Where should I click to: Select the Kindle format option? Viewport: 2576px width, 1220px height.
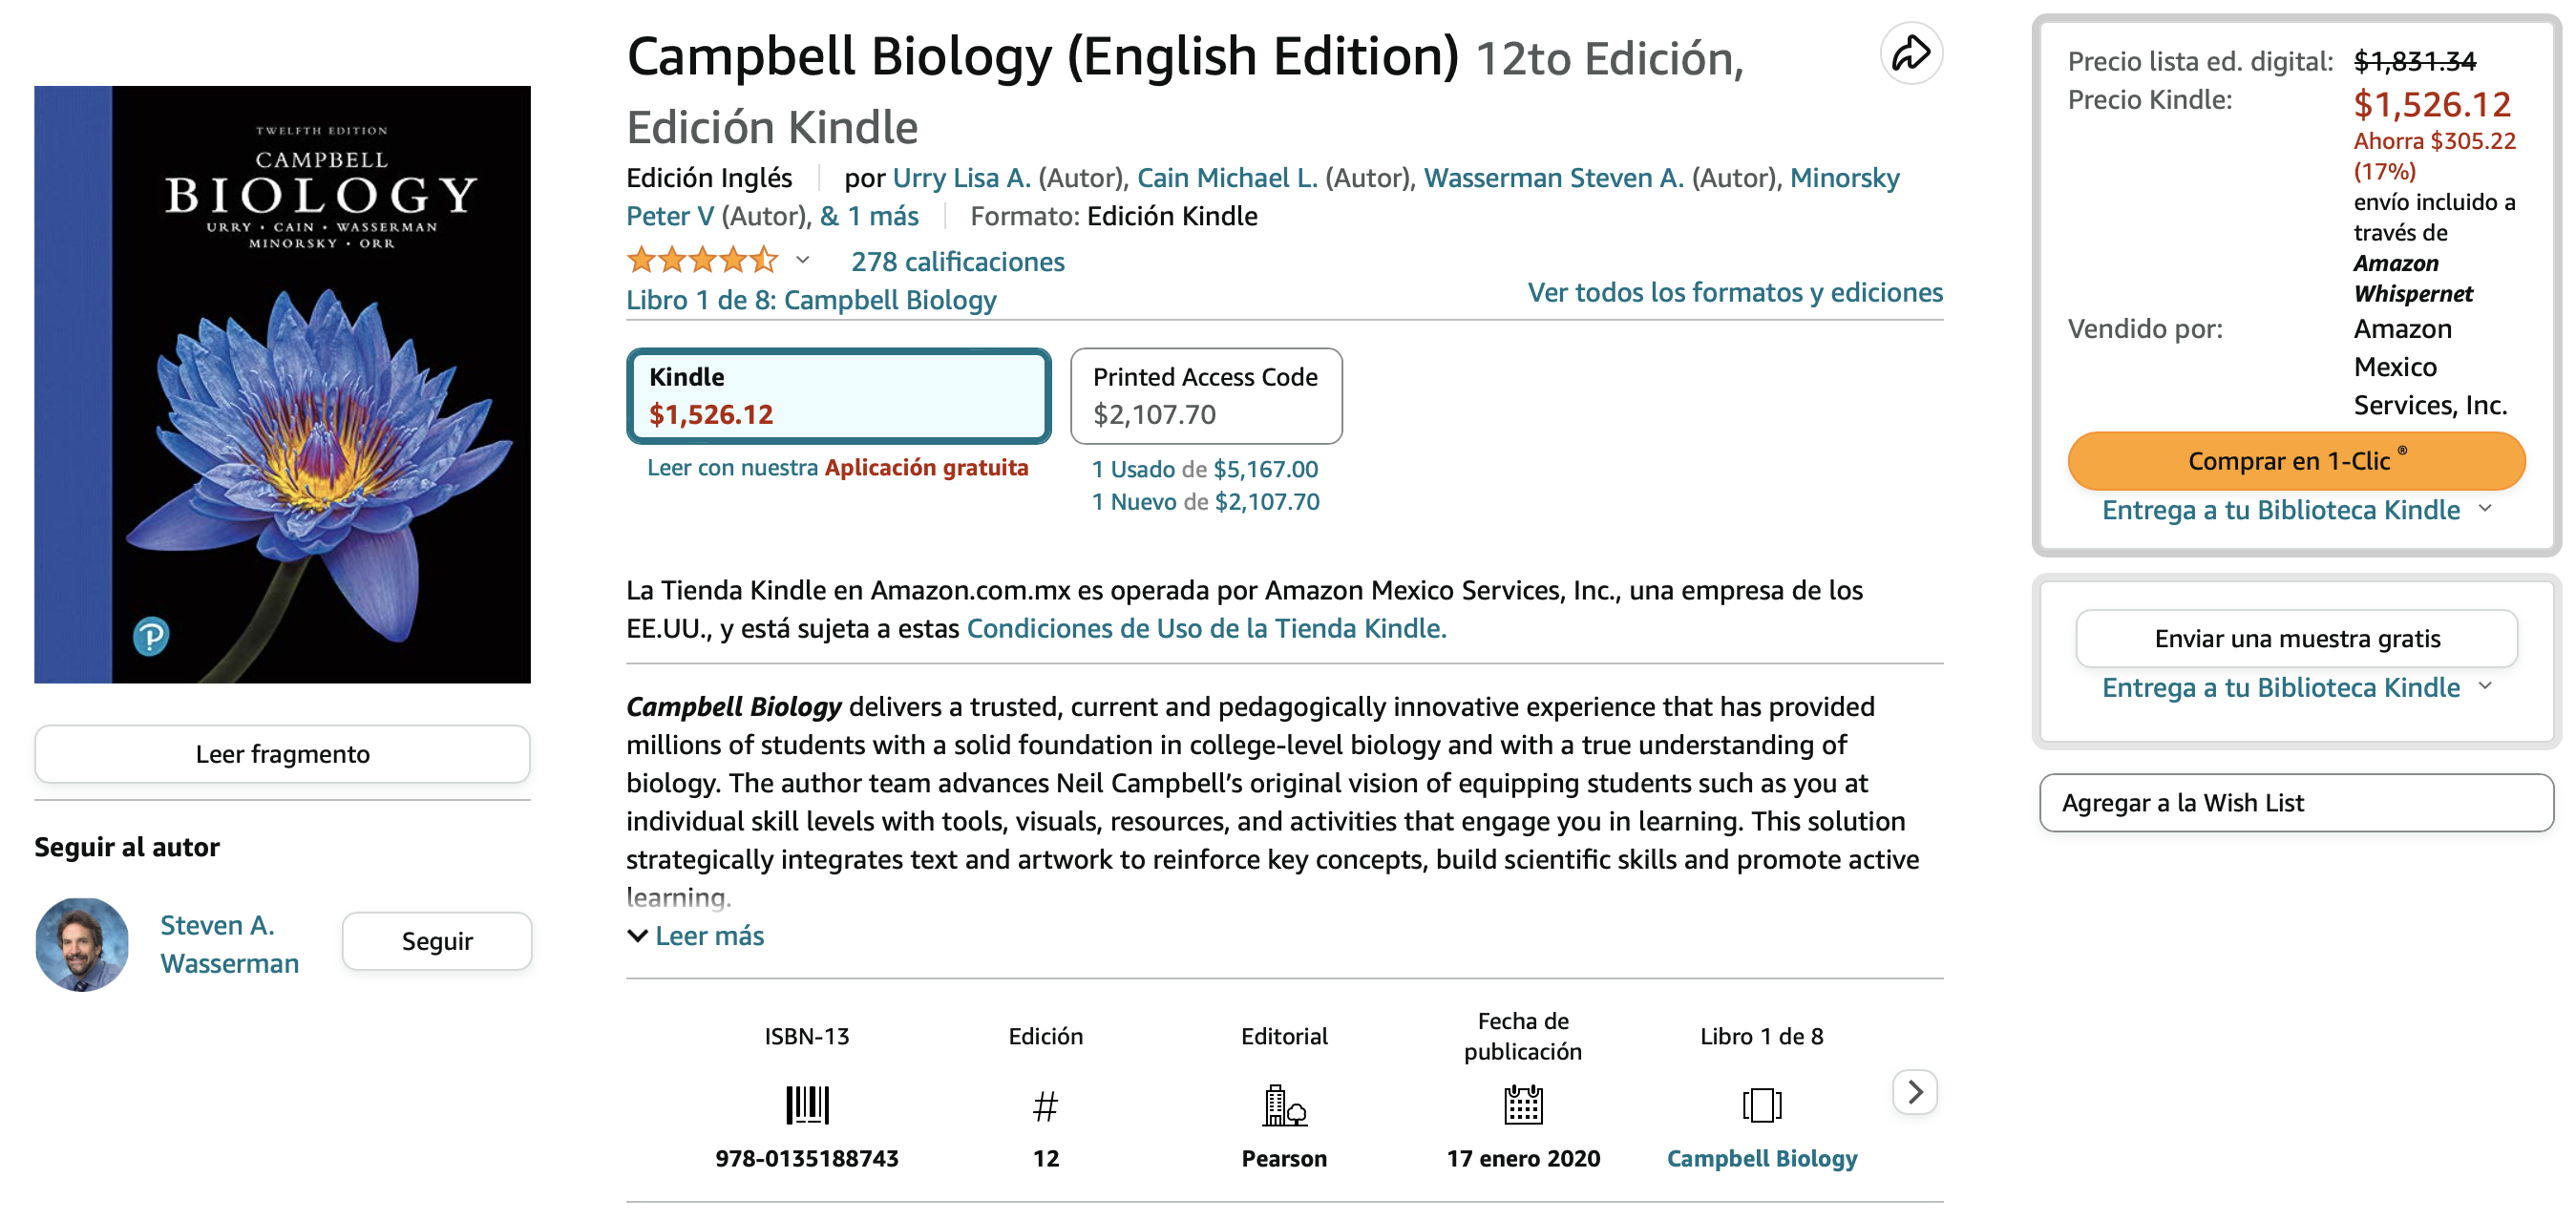[838, 396]
